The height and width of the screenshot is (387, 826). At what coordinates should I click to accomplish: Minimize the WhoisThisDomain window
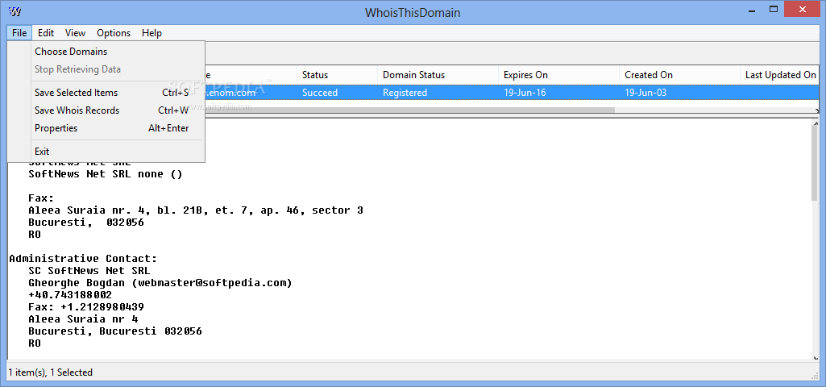[x=751, y=10]
